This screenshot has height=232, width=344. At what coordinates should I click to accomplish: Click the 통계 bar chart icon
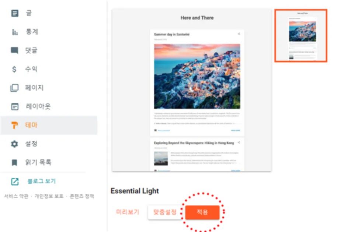tap(15, 32)
